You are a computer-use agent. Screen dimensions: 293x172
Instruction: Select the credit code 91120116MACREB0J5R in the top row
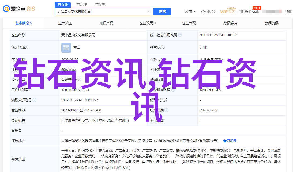pos(218,35)
